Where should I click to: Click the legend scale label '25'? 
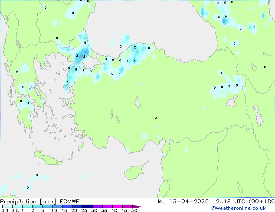(x=84, y=210)
